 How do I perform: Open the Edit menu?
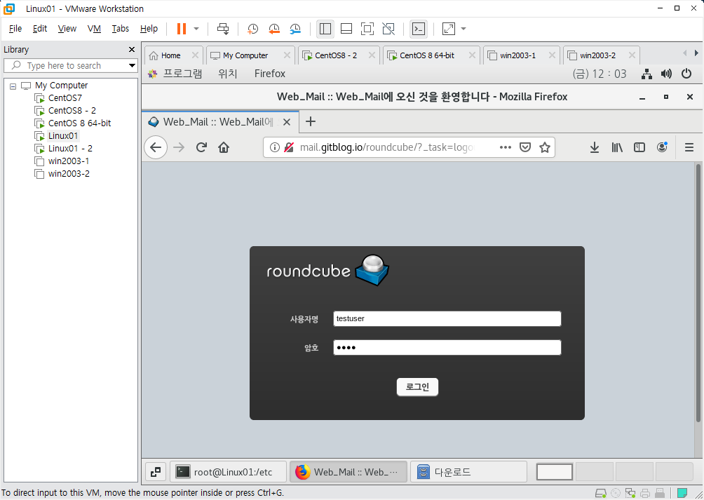(40, 29)
